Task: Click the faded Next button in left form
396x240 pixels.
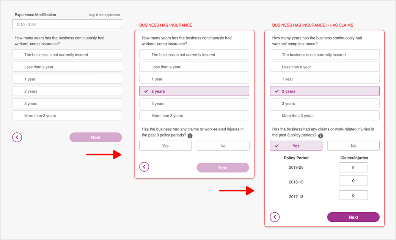Action: (x=96, y=137)
